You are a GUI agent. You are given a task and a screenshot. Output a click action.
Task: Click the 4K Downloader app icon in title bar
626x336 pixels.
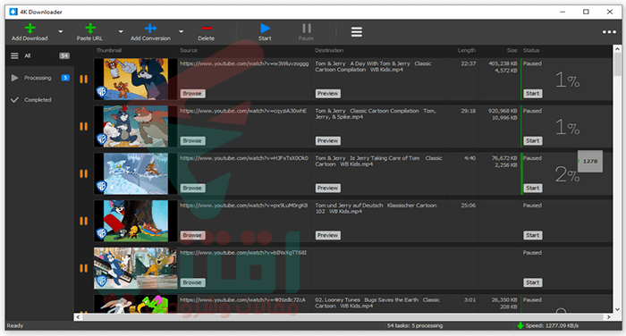point(13,12)
